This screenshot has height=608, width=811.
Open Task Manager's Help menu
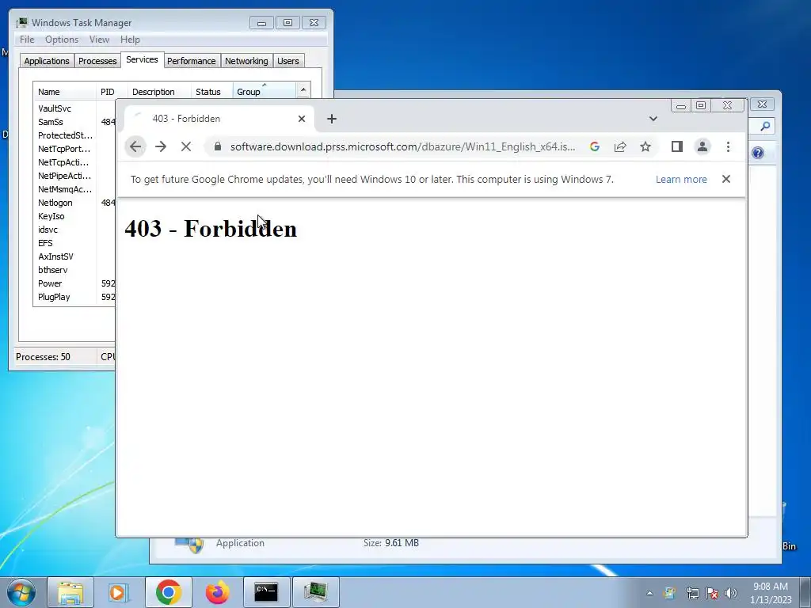(130, 40)
